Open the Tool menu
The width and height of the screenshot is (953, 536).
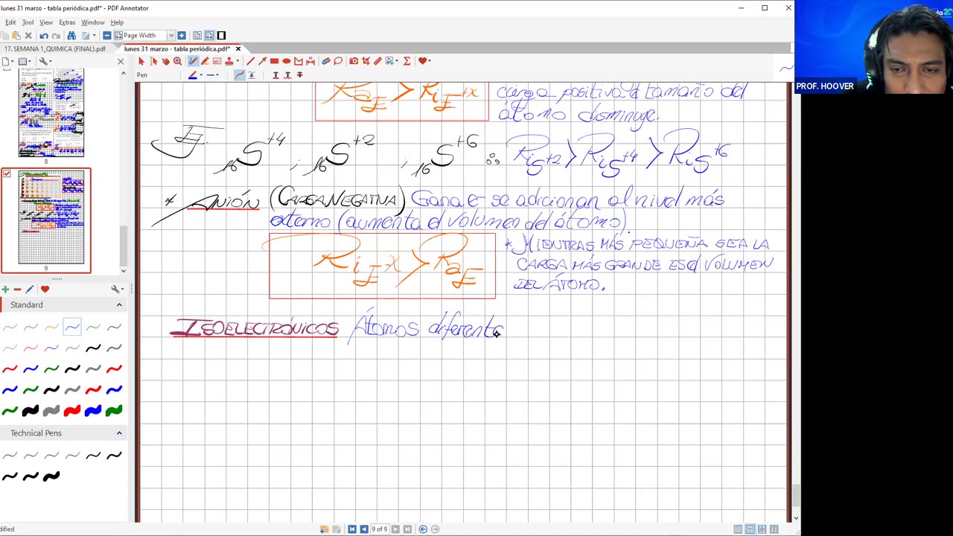28,22
